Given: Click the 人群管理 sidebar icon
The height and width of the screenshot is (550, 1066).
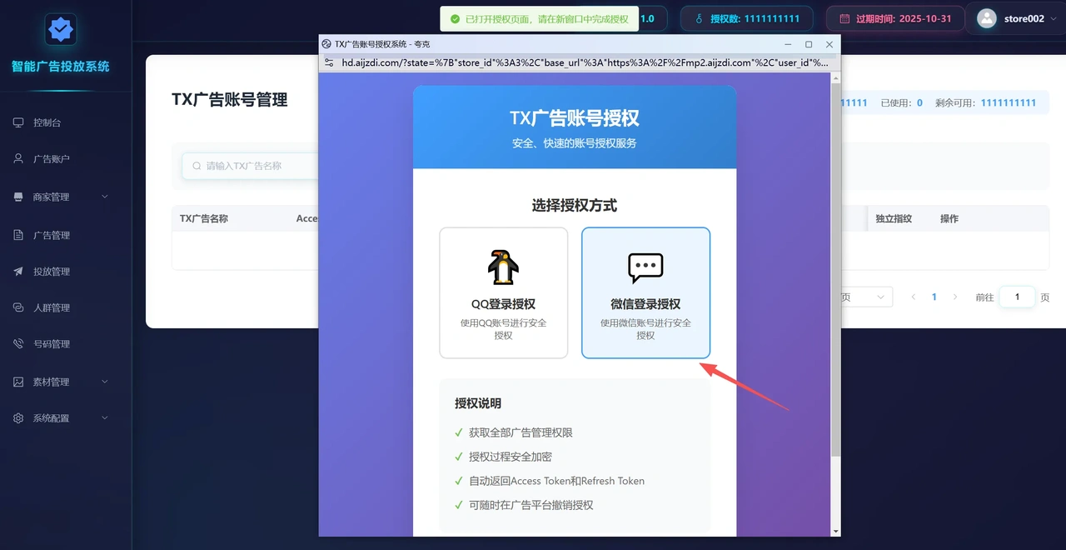Looking at the screenshot, I should tap(18, 307).
